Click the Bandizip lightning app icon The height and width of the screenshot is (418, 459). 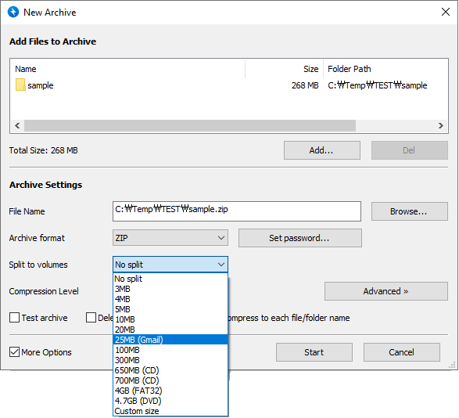13,12
